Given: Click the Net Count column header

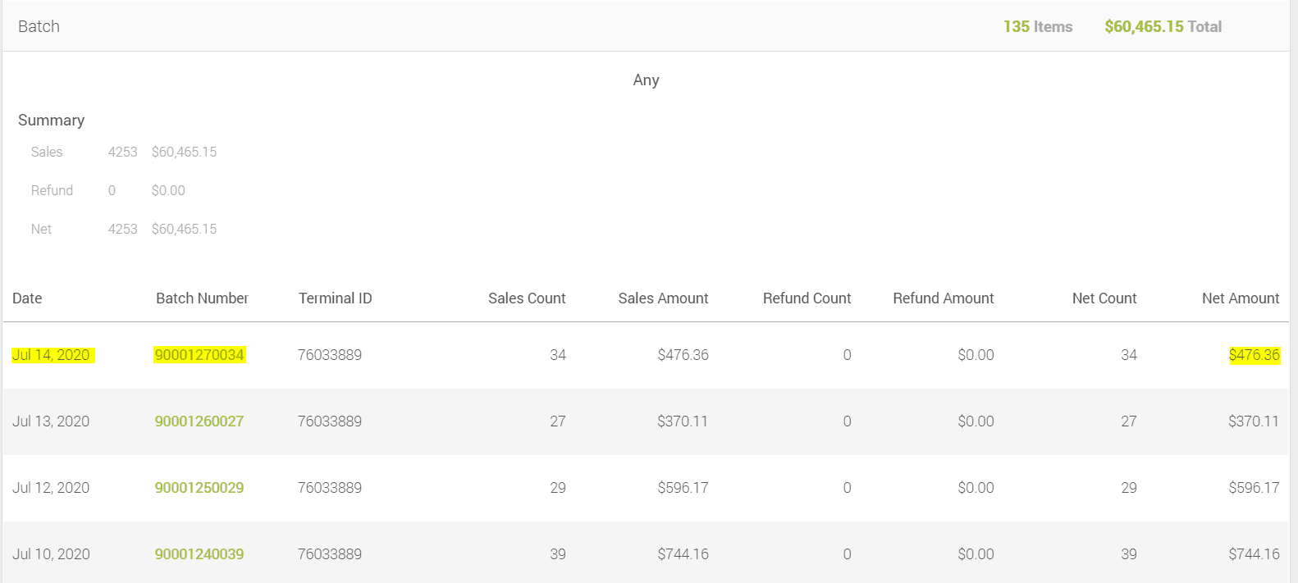Looking at the screenshot, I should click(x=1104, y=298).
